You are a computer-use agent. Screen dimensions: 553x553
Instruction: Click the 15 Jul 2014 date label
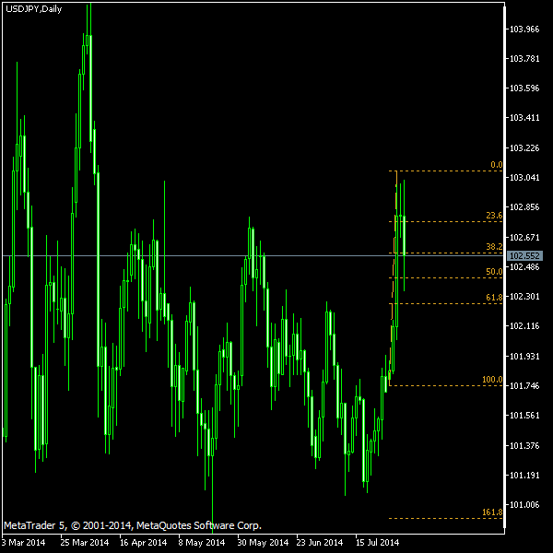[x=377, y=543]
